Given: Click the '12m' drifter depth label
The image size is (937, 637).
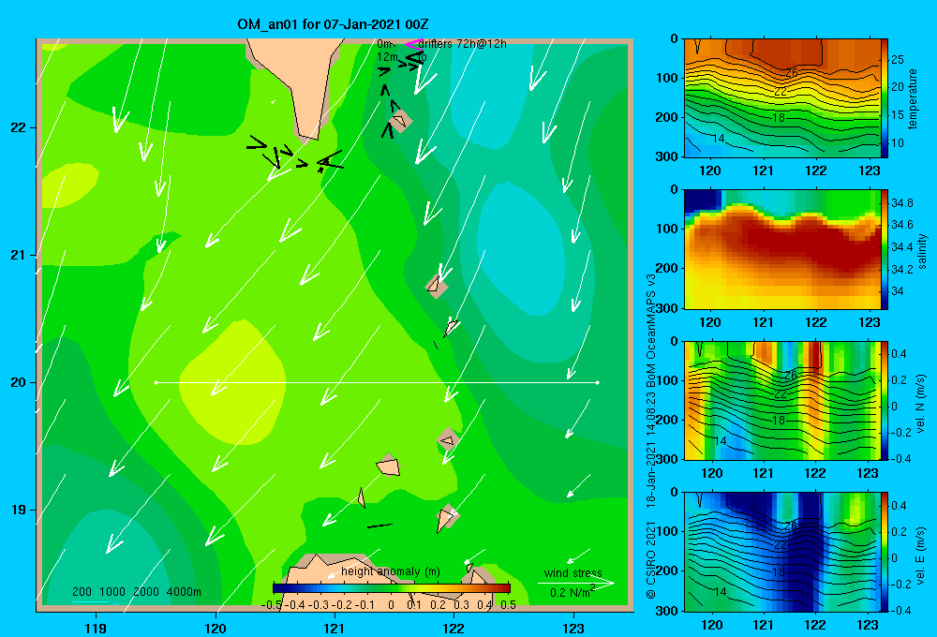Looking at the screenshot, I should [387, 57].
